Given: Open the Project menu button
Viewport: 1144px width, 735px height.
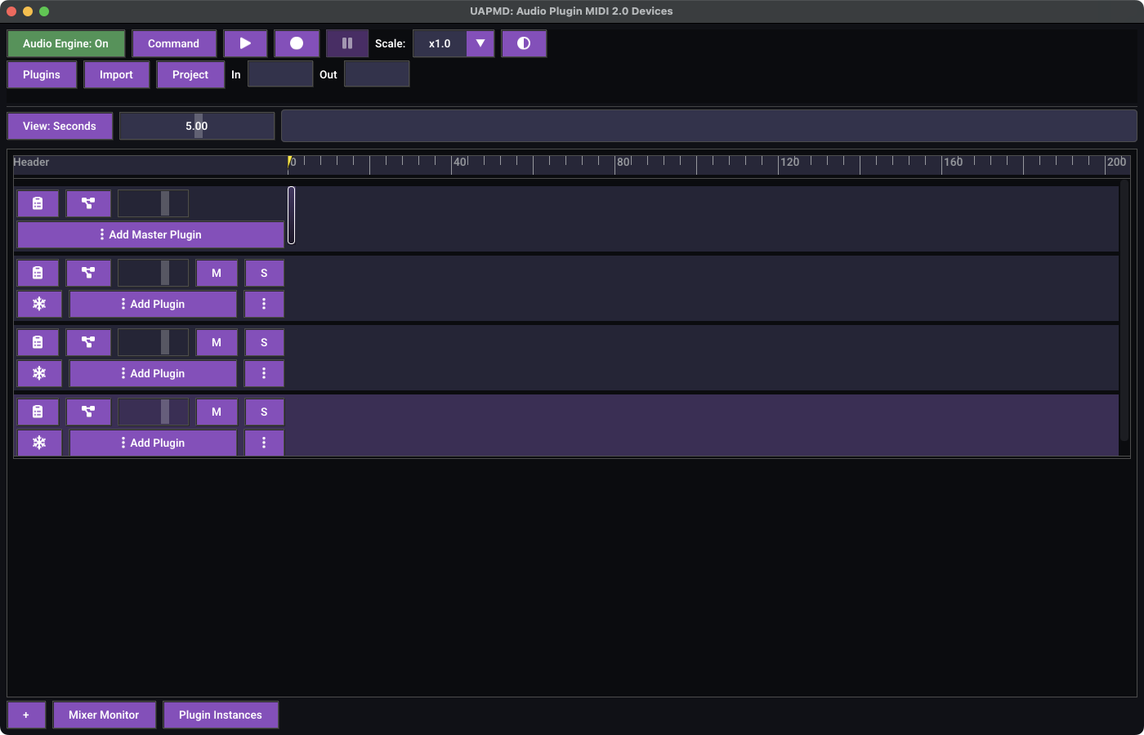Looking at the screenshot, I should (190, 74).
